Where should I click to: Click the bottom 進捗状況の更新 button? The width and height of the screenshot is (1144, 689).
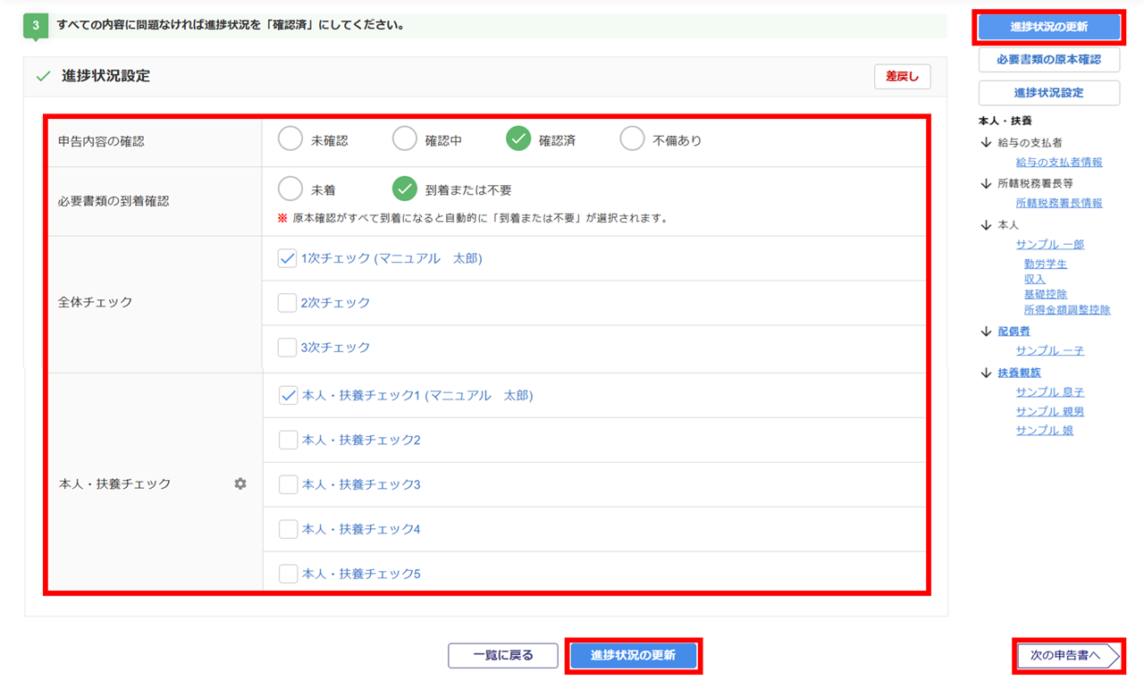coord(633,655)
